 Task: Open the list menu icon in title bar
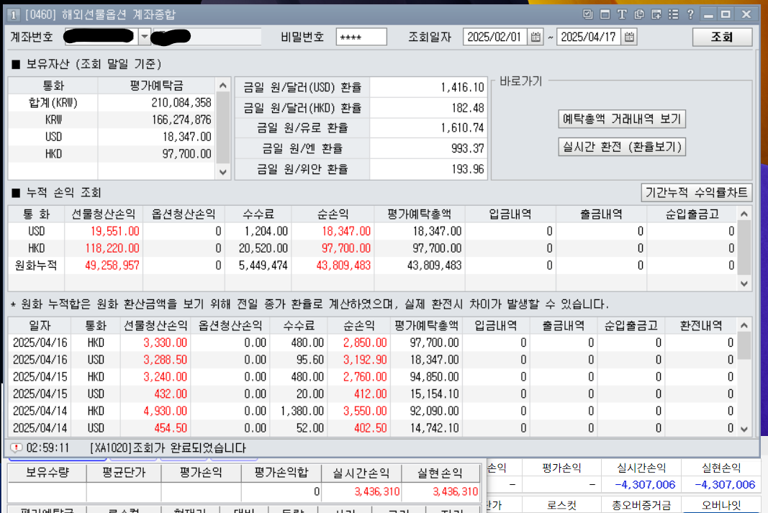[x=674, y=14]
